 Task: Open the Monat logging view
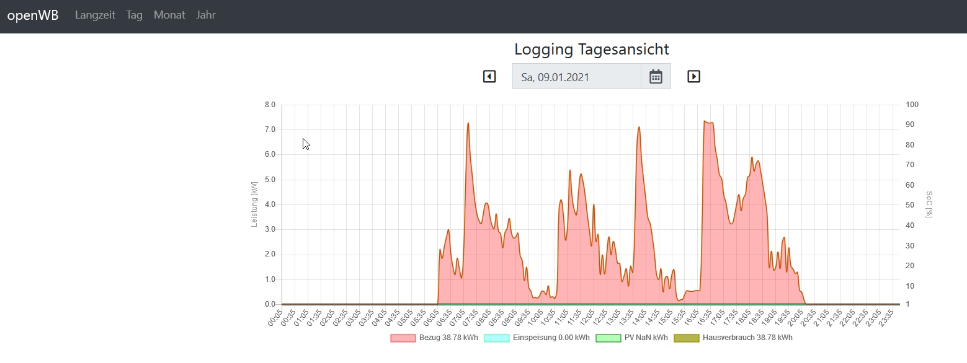click(x=169, y=15)
